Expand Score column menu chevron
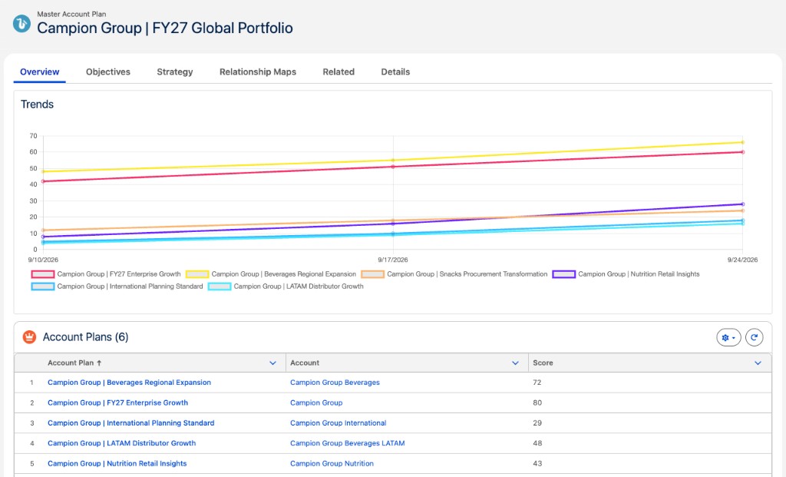Screen dimensions: 786x477 click(758, 363)
